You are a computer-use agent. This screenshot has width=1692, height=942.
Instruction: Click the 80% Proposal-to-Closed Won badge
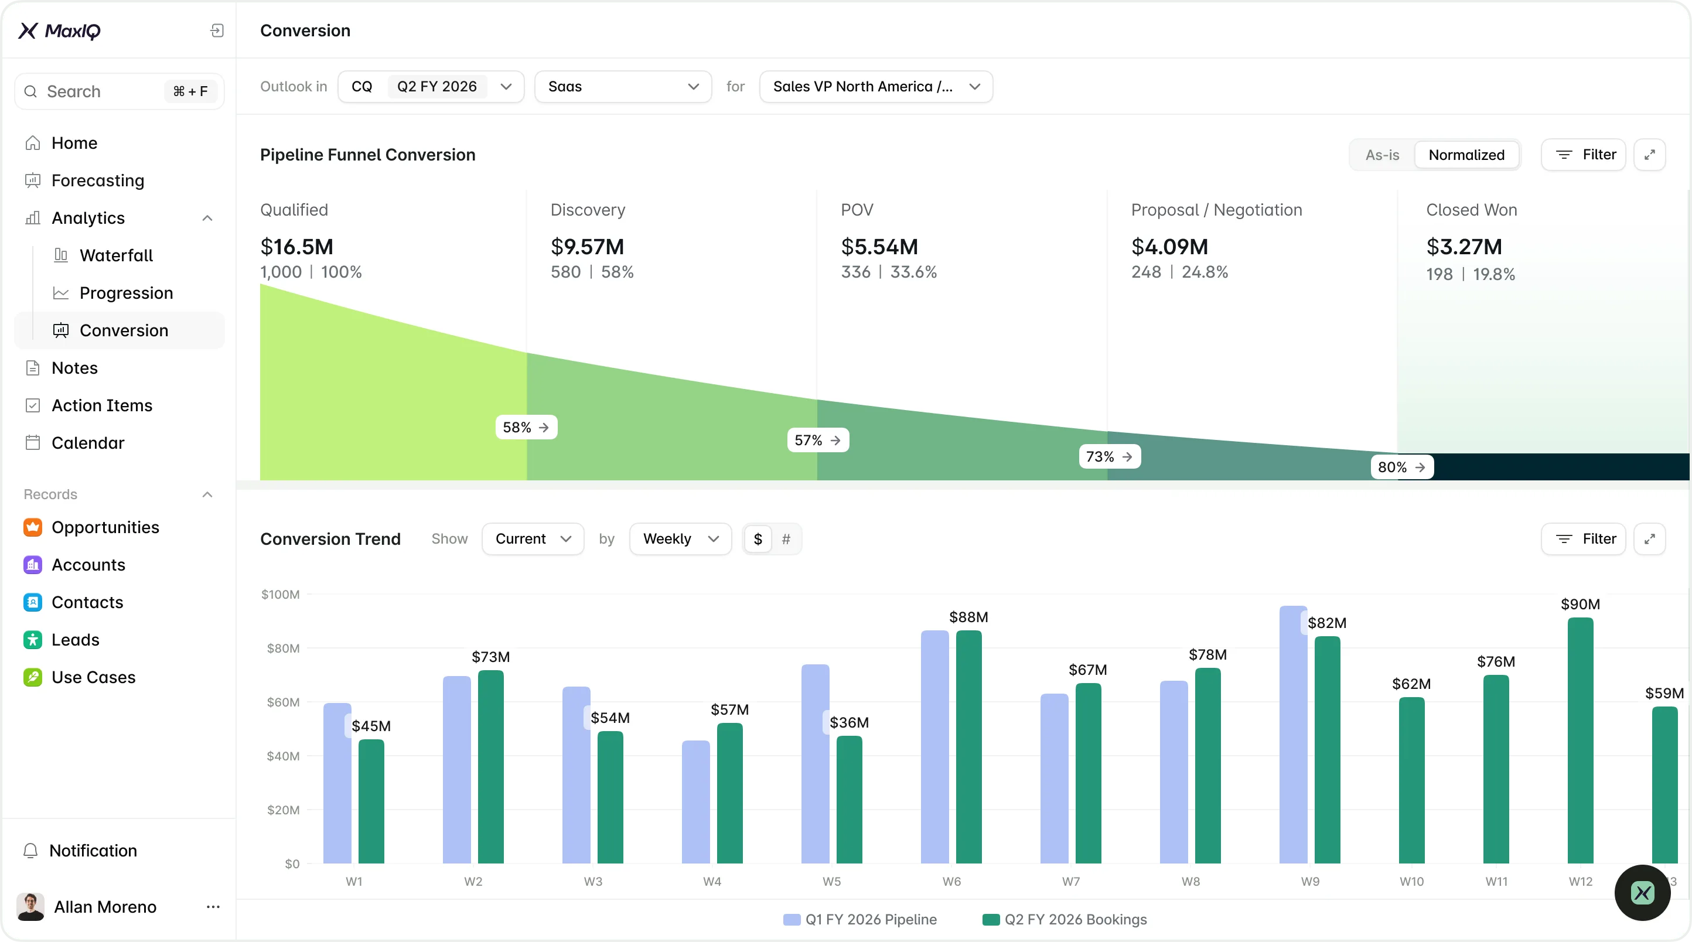1401,467
